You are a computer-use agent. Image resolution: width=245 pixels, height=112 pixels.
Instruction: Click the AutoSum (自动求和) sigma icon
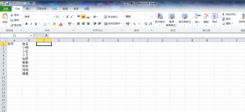click(x=223, y=15)
